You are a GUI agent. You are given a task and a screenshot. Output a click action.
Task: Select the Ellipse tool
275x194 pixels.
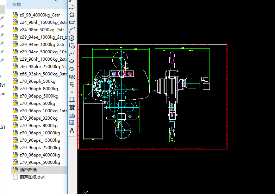[72, 61]
